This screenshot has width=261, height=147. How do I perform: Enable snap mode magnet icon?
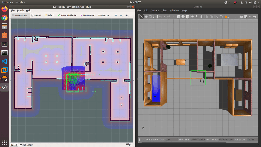[221, 17]
